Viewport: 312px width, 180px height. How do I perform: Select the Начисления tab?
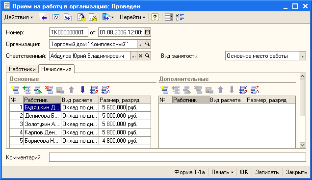(x=56, y=69)
